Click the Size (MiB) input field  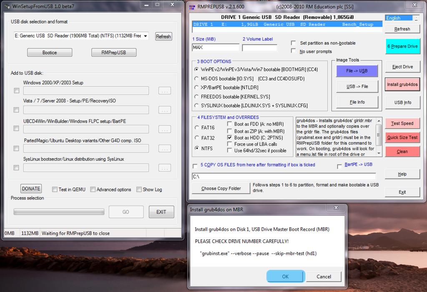coord(216,48)
